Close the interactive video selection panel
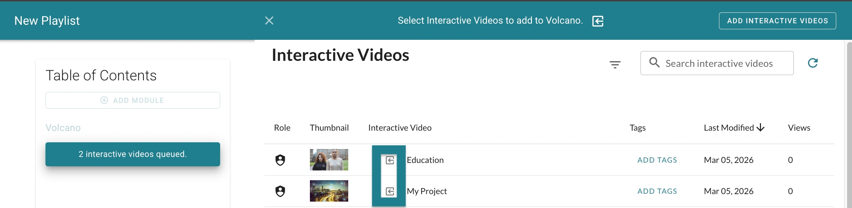The height and width of the screenshot is (208, 852). coord(269,21)
